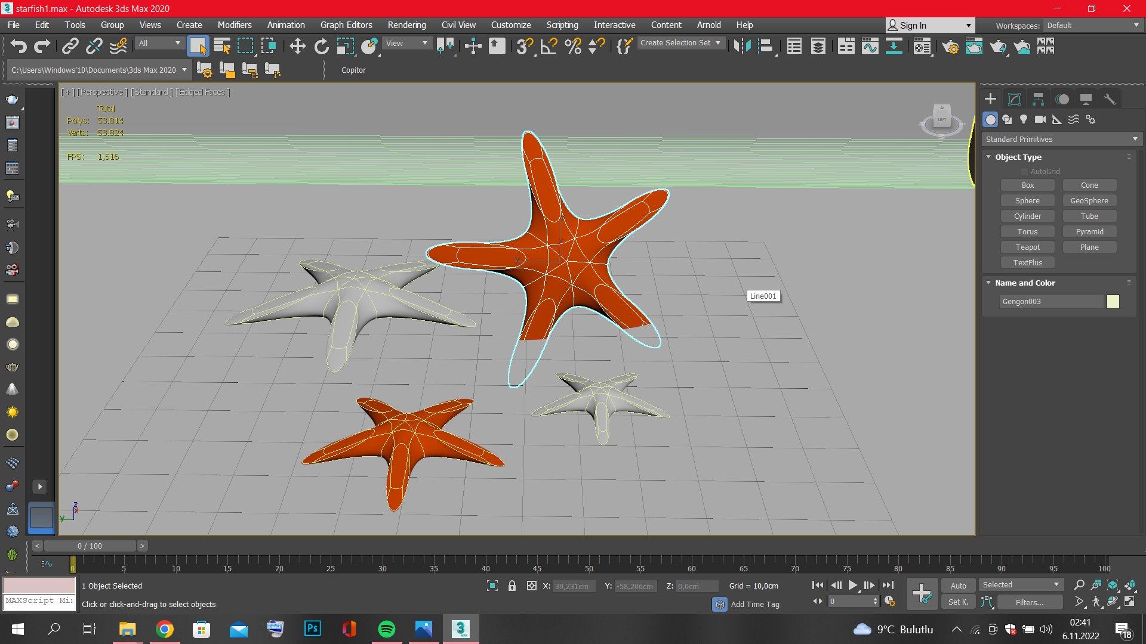This screenshot has width=1146, height=644.
Task: Open Render Setup teapot icon
Action: pos(950,46)
